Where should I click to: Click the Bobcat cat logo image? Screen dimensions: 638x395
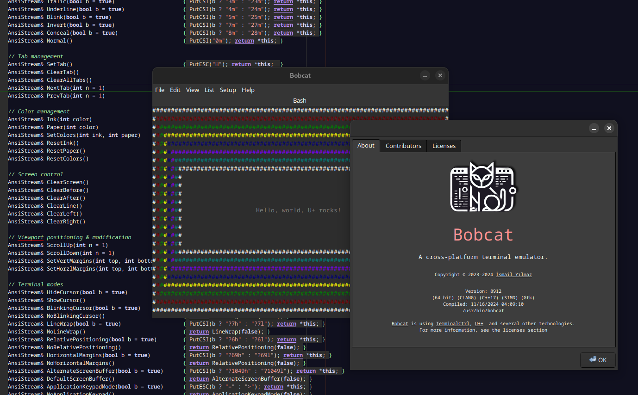[x=483, y=187]
